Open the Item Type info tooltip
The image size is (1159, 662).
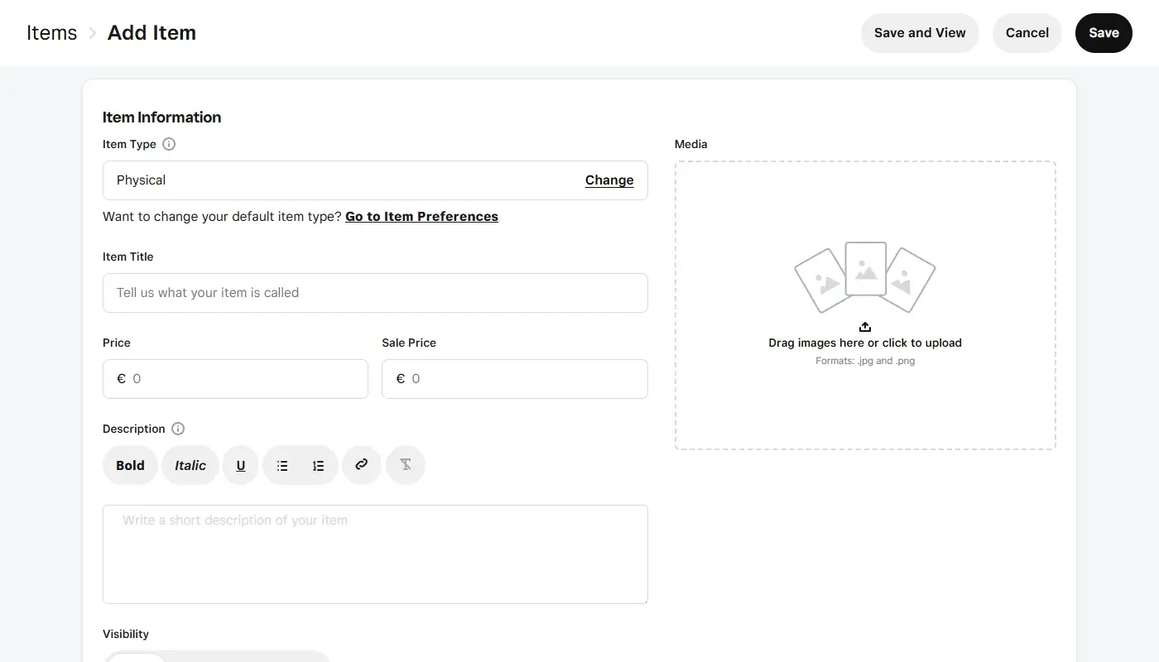pyautogui.click(x=169, y=144)
